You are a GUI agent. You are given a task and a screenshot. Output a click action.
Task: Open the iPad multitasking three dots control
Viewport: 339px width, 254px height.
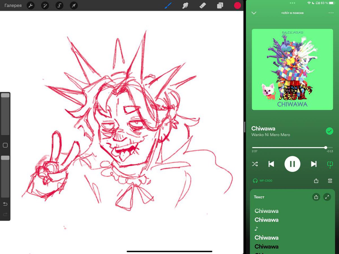click(292, 3)
